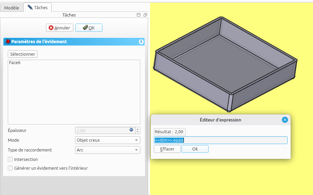This screenshot has width=313, height=195.
Task: Click the expression icon in Épaisseur field
Action: click(x=131, y=130)
